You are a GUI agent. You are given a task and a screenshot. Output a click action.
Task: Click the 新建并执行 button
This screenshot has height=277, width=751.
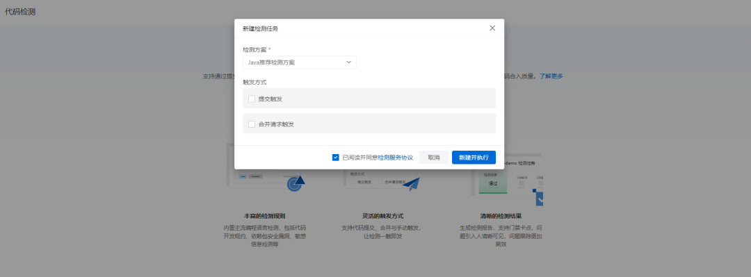[474, 158]
